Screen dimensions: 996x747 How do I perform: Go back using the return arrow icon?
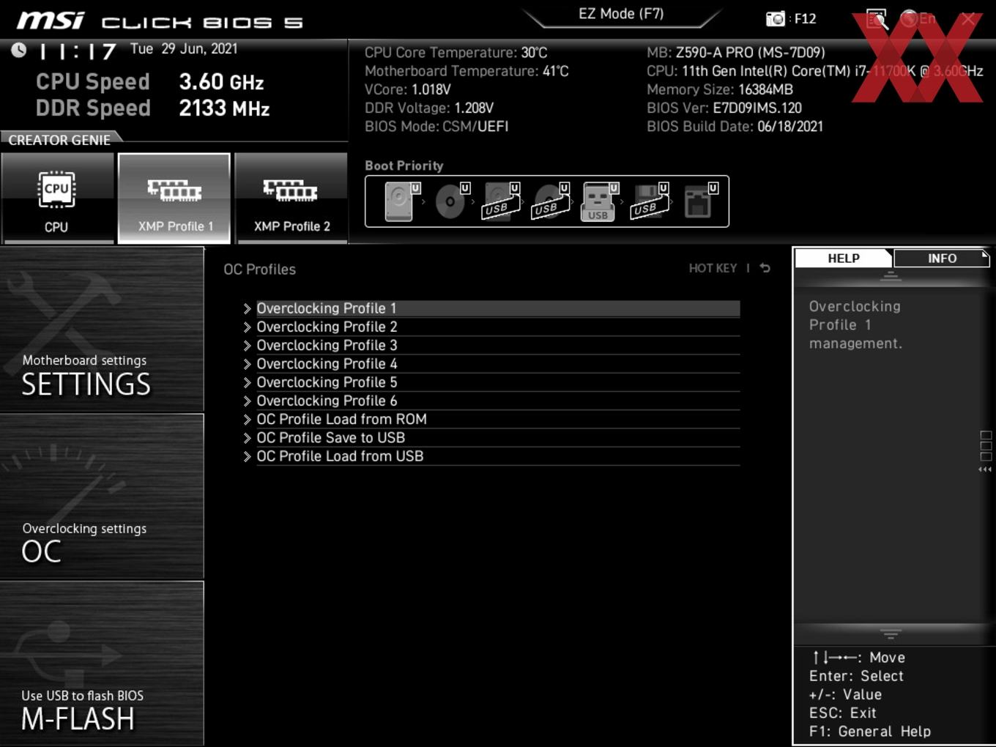tap(765, 268)
